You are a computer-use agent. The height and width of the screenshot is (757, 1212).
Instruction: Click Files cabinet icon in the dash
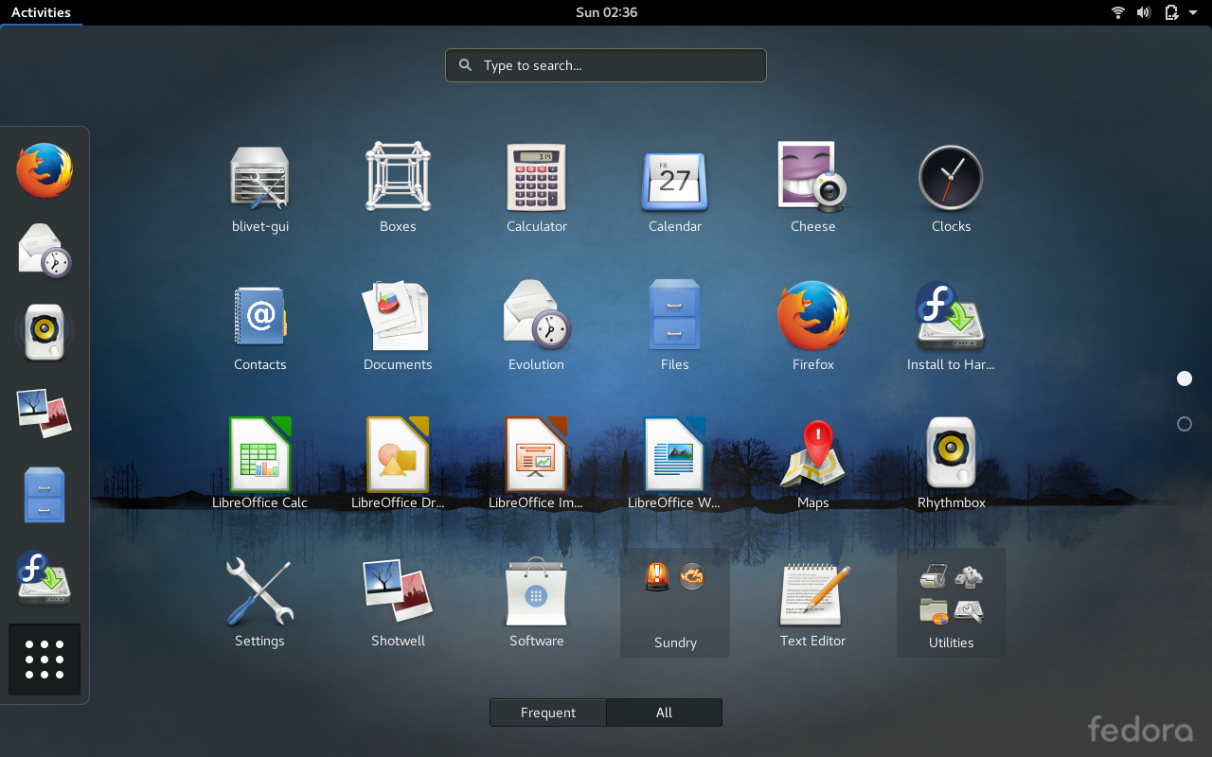pyautogui.click(x=45, y=495)
